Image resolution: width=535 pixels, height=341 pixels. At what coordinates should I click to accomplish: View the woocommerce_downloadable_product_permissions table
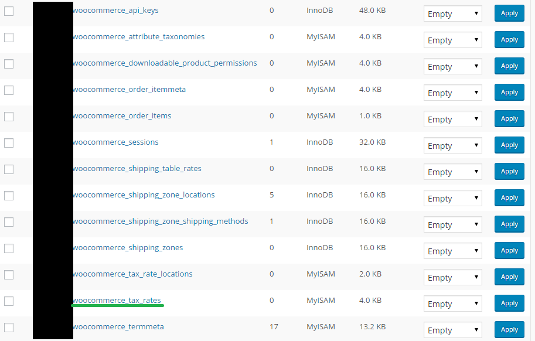pos(165,63)
